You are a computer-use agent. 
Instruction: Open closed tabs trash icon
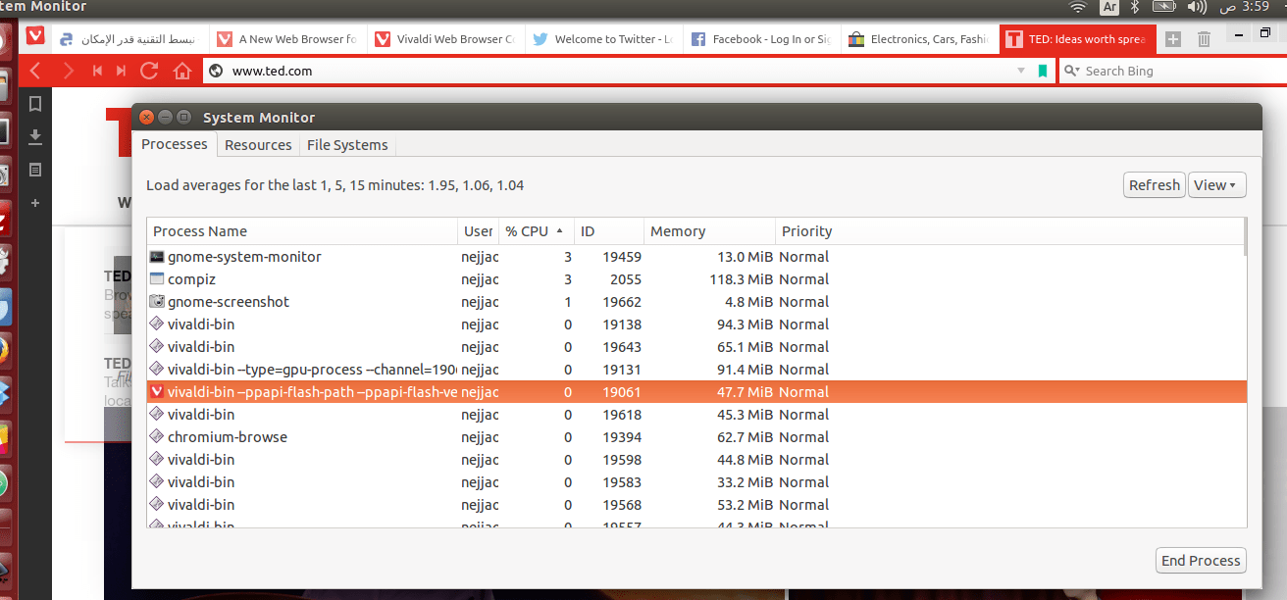[x=1205, y=39]
